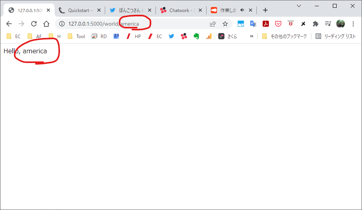Expand the hidden bookmarks overflow chevron
Viewport: 362px width, 210px height.
coord(252,36)
